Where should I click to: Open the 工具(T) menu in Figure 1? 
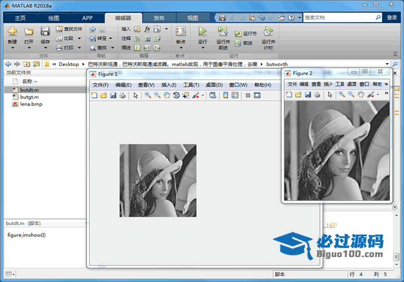[192, 85]
